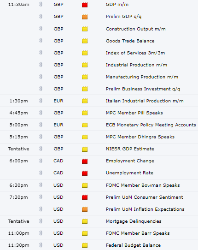Click yellow impact icon for Goods Trade Balance

pos(85,41)
